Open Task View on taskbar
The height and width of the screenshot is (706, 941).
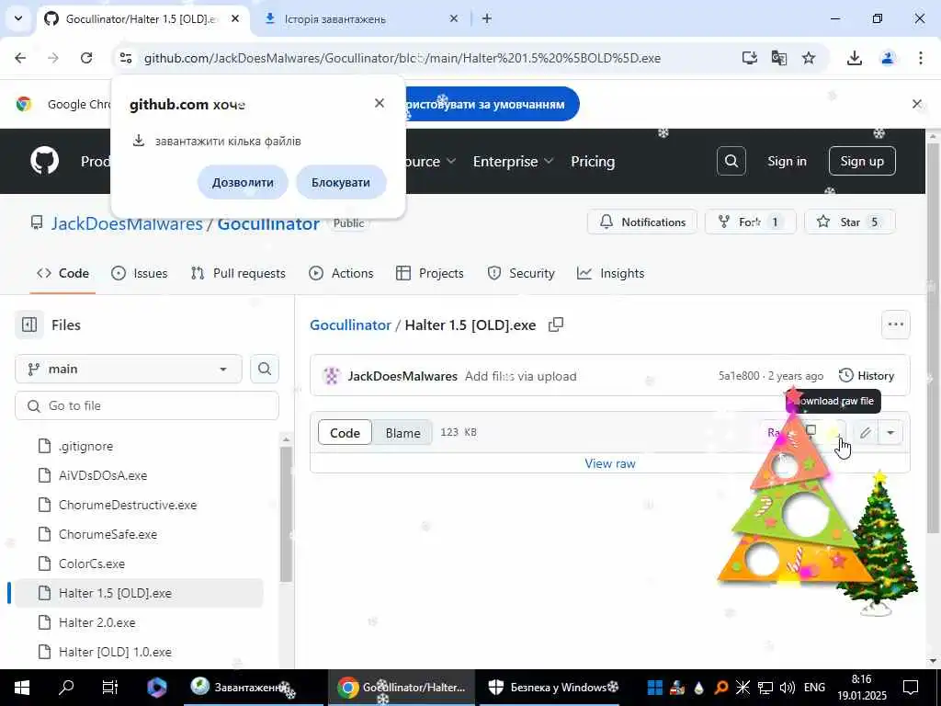(x=110, y=688)
